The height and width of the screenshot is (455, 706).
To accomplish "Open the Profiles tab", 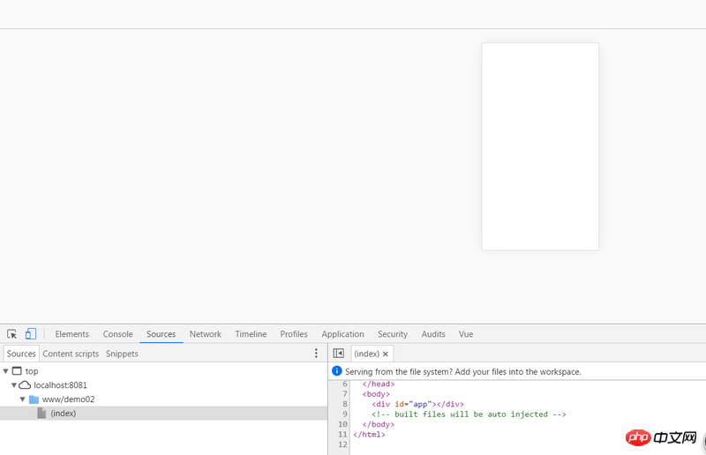I will click(294, 334).
